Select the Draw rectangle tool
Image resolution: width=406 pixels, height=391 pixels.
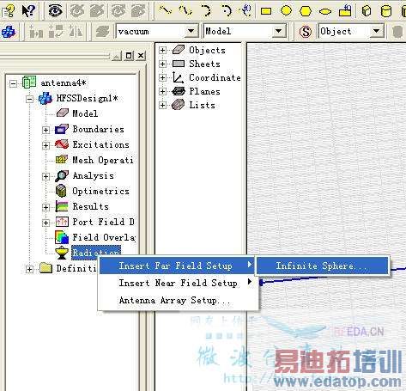[x=266, y=11]
